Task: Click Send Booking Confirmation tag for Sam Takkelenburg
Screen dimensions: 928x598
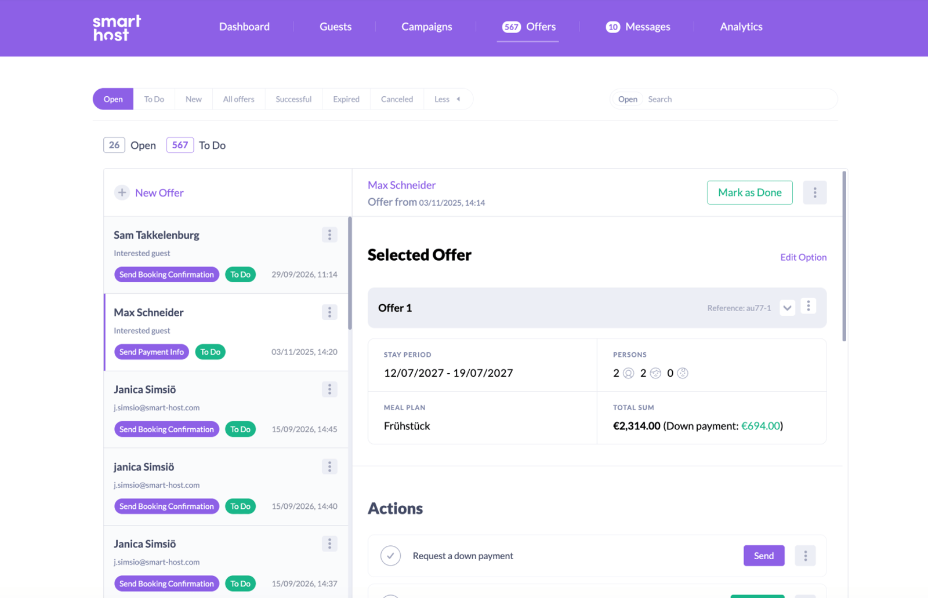Action: 166,275
